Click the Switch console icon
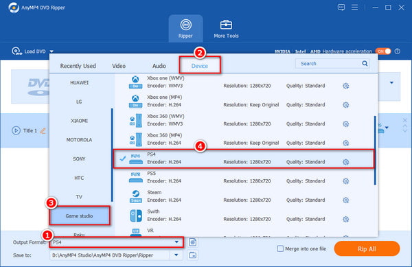This screenshot has width=412, height=267. (x=136, y=216)
